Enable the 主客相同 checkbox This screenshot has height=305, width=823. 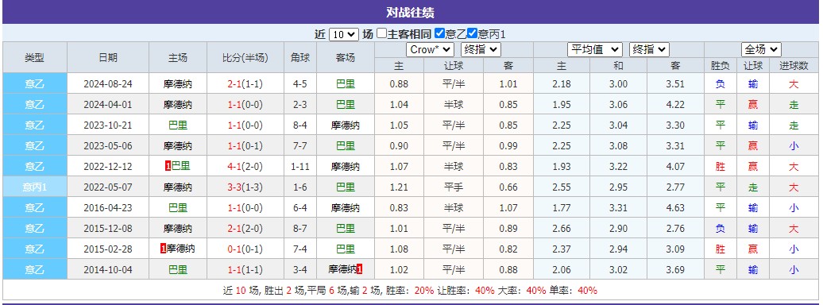click(381, 33)
